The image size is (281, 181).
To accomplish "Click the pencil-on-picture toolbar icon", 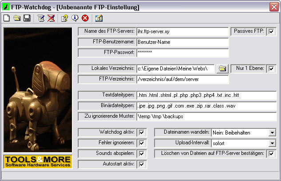I will coord(99,18).
